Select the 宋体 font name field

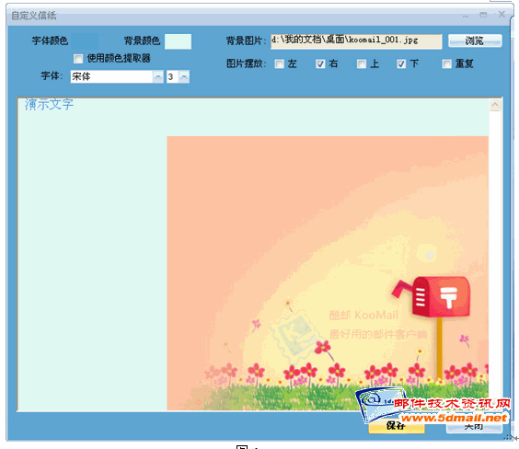112,76
